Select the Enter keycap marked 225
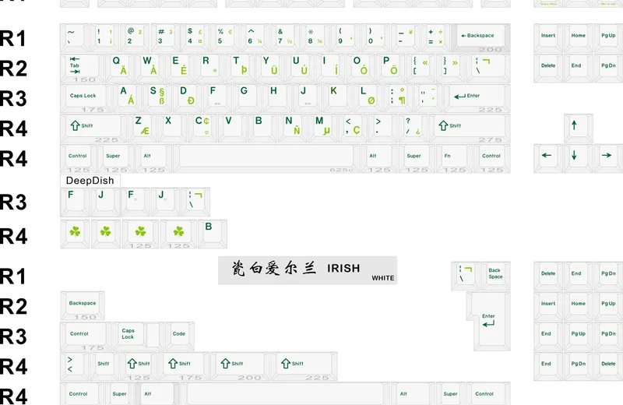This screenshot has width=623, height=405. point(477,98)
